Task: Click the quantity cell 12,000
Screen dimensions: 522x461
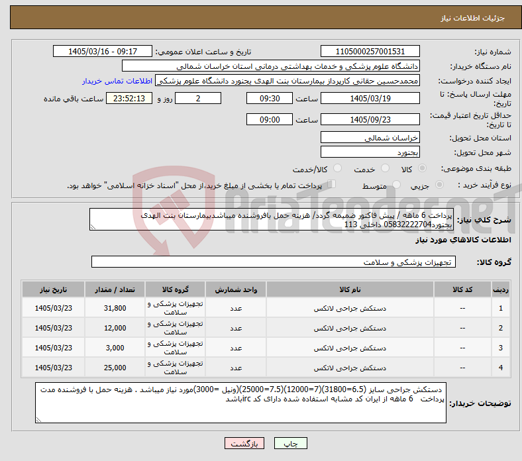Action: [x=115, y=328]
